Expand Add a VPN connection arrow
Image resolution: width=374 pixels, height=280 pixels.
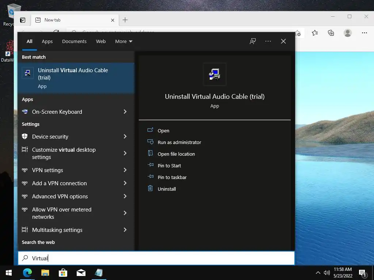(125, 183)
